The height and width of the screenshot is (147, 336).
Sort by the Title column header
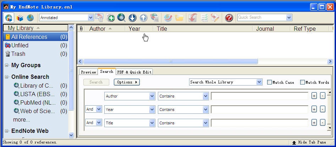click(203, 29)
